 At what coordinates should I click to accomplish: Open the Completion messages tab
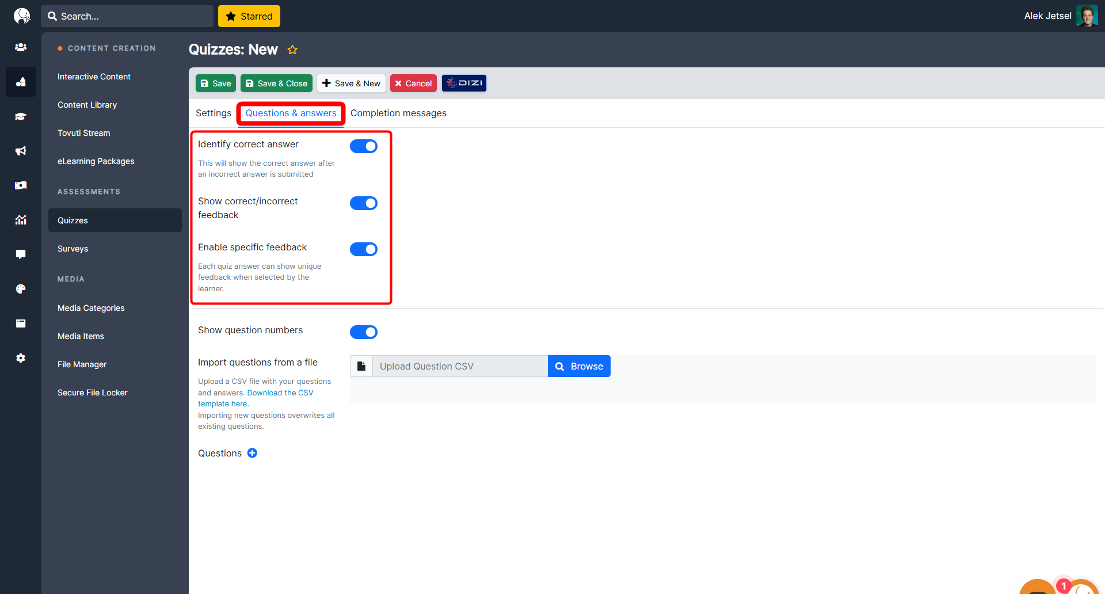click(x=398, y=113)
